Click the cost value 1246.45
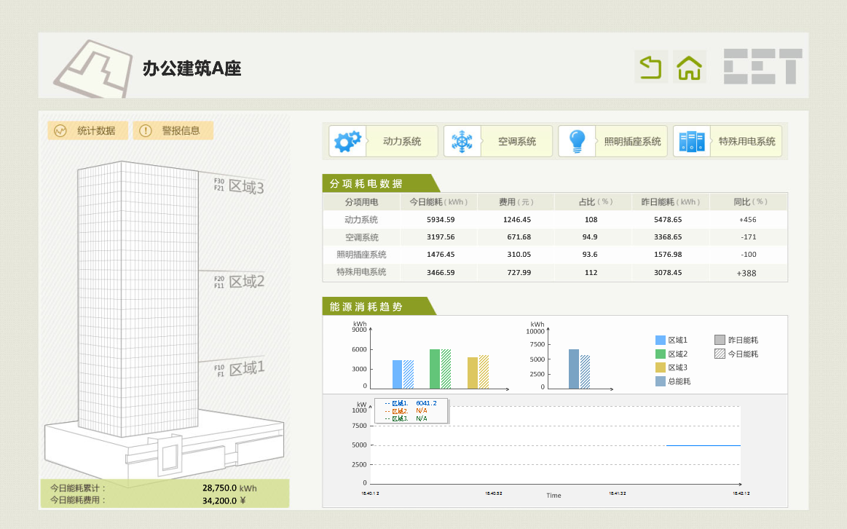Image resolution: width=847 pixels, height=529 pixels. pyautogui.click(x=517, y=220)
